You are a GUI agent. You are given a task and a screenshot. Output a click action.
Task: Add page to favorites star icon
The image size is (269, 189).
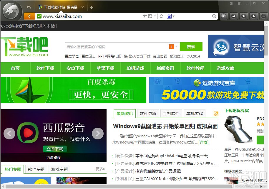point(145,16)
